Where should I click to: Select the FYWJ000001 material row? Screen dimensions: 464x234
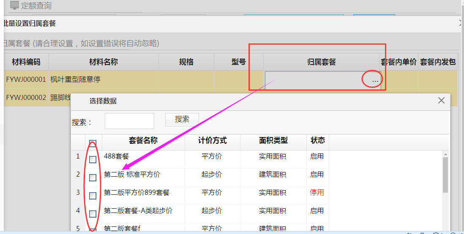[x=26, y=79]
